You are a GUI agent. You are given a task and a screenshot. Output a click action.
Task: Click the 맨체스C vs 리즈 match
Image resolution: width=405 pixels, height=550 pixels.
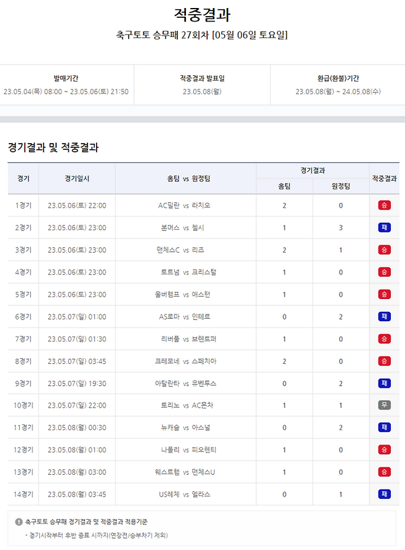(x=180, y=250)
